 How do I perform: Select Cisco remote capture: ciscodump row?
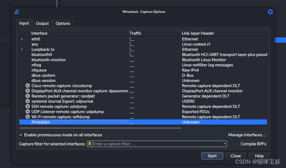click(x=143, y=86)
